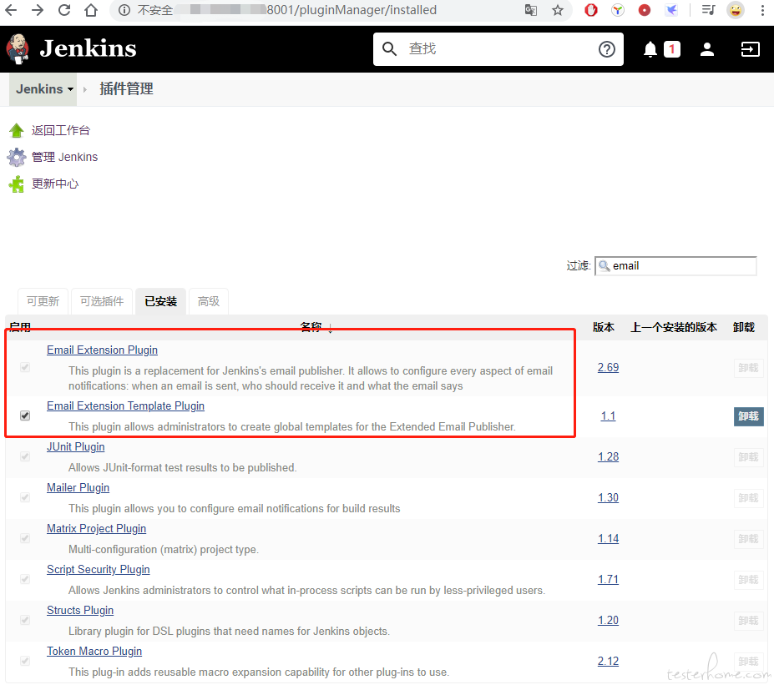Toggle JUnit Plugin enabled checkbox
The height and width of the screenshot is (690, 774).
(25, 456)
